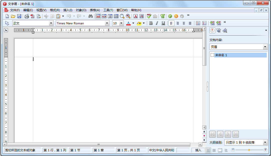Image resolution: width=271 pixels, height=156 pixels.
Task: Show two pages with the two pages icon
Action: (116, 16)
